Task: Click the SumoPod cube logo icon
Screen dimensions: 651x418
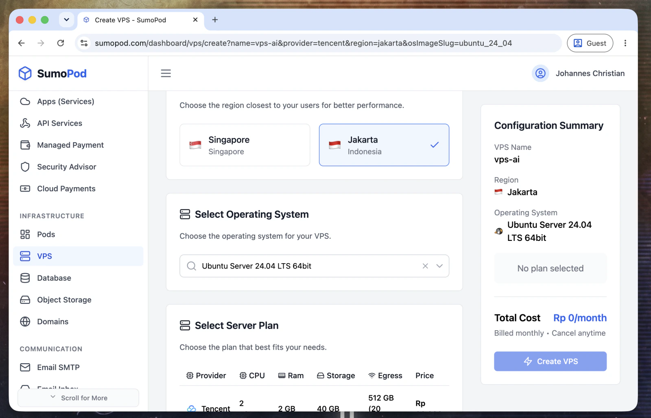Action: [x=25, y=74]
